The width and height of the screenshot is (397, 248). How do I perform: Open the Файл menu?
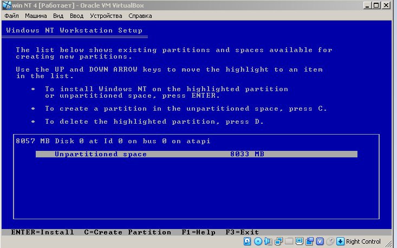click(11, 16)
